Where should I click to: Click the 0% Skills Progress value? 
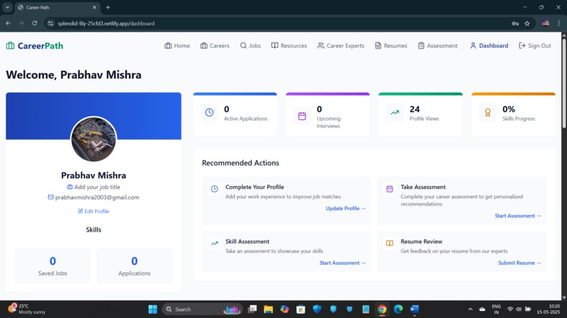pyautogui.click(x=509, y=109)
